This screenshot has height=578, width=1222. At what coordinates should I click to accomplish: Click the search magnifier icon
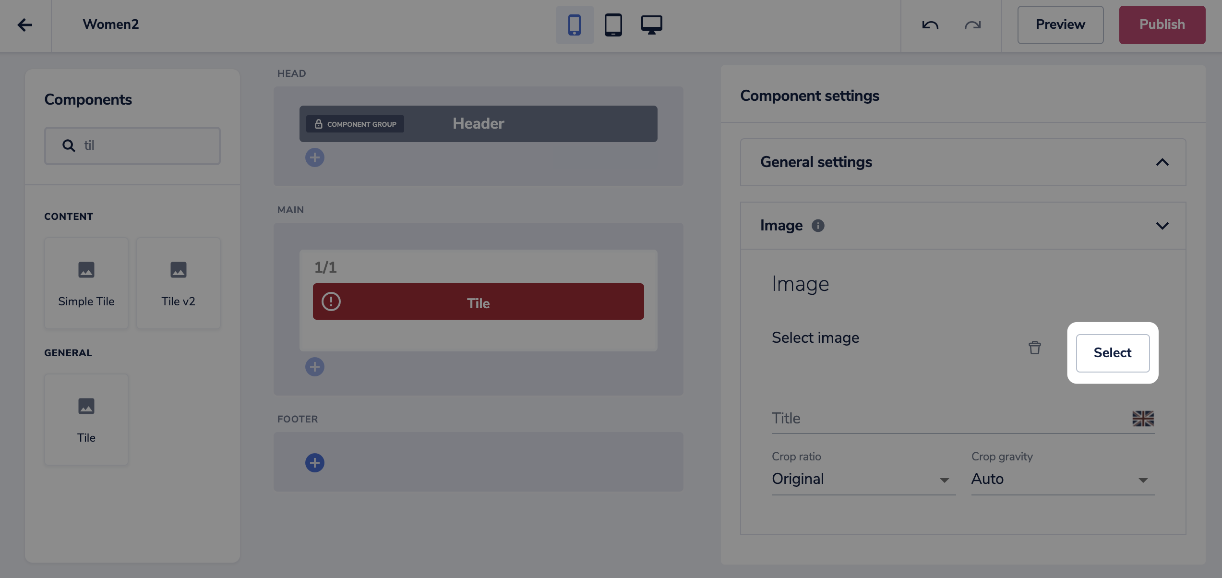tap(69, 146)
